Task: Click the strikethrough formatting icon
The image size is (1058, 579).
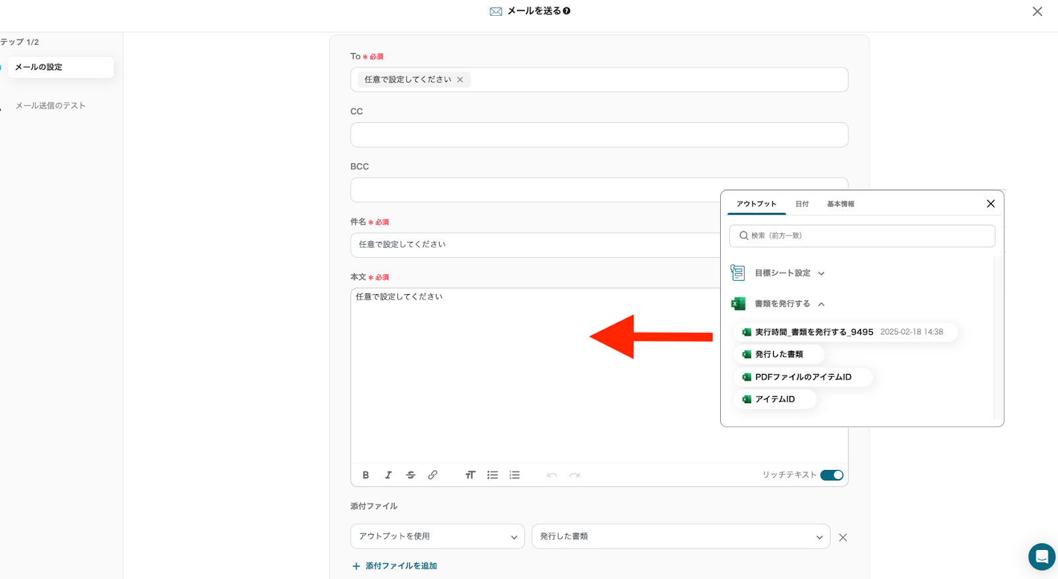Action: pyautogui.click(x=411, y=475)
